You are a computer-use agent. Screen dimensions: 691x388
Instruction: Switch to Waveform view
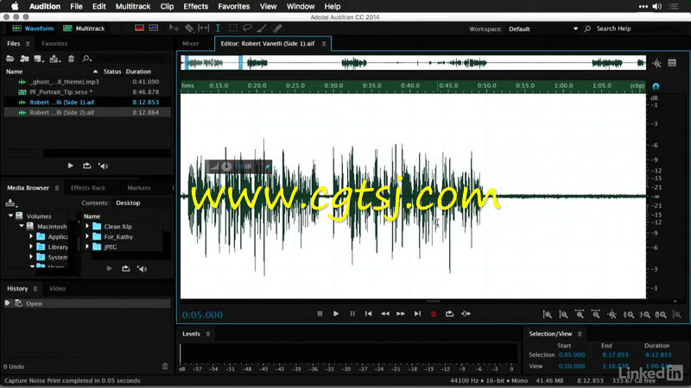click(x=33, y=28)
